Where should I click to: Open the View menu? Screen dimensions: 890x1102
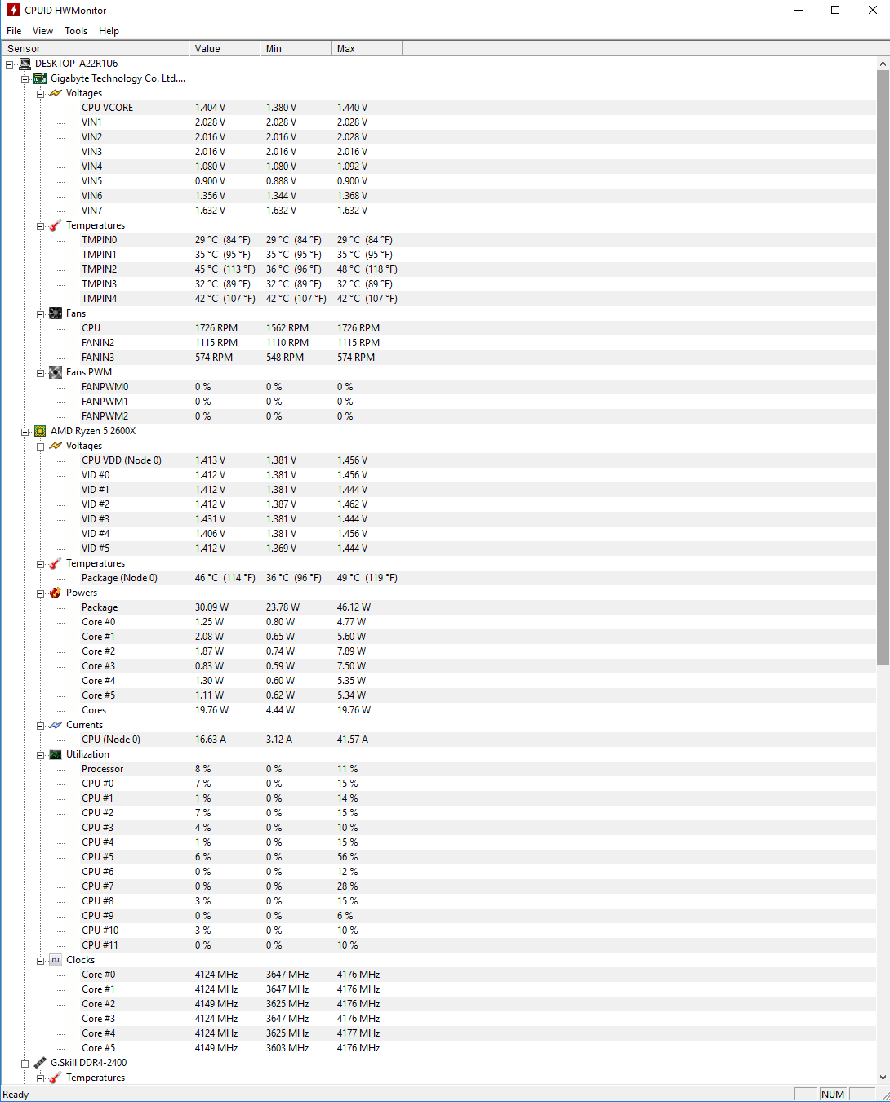click(x=42, y=31)
